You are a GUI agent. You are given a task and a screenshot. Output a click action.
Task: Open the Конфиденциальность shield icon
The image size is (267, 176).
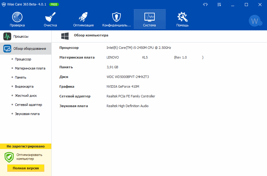click(x=117, y=17)
